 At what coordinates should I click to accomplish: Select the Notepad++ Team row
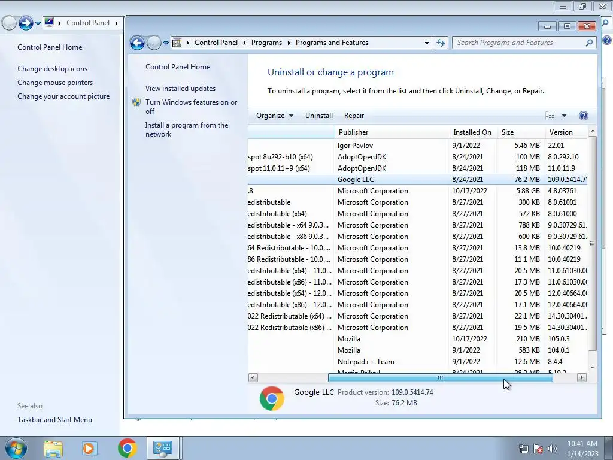point(417,362)
